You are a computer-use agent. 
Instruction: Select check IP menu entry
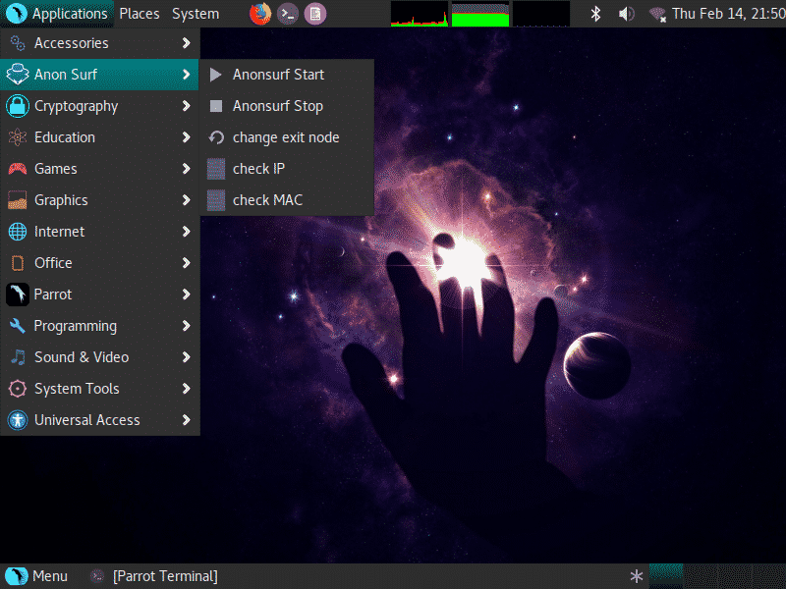(258, 169)
